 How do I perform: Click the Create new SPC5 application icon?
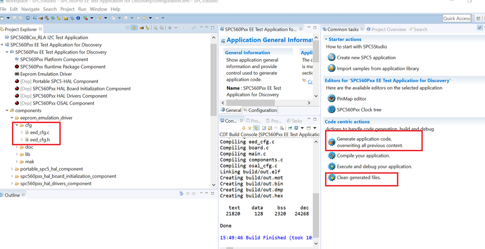tap(331, 57)
